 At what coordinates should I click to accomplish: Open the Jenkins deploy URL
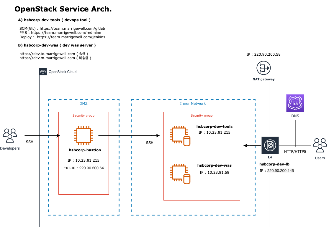coord(71,37)
